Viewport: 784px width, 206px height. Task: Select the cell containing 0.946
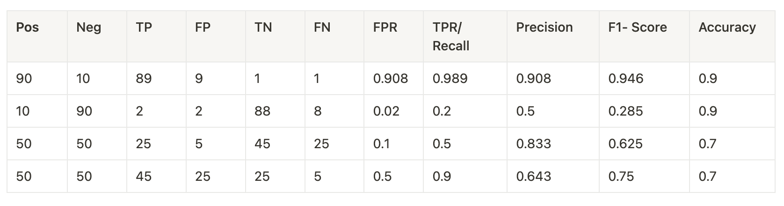click(x=625, y=78)
